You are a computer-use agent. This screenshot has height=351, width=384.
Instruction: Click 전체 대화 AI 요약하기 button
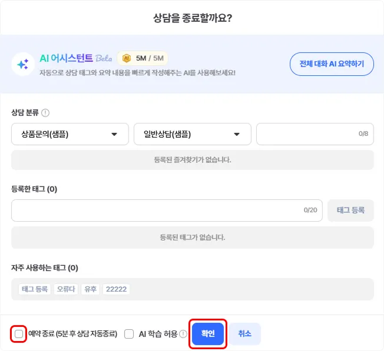click(332, 63)
